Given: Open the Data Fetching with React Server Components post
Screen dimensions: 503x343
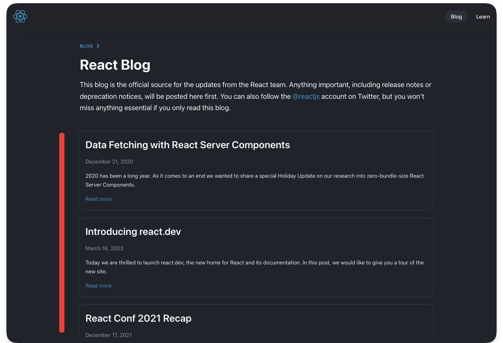Looking at the screenshot, I should (x=188, y=145).
